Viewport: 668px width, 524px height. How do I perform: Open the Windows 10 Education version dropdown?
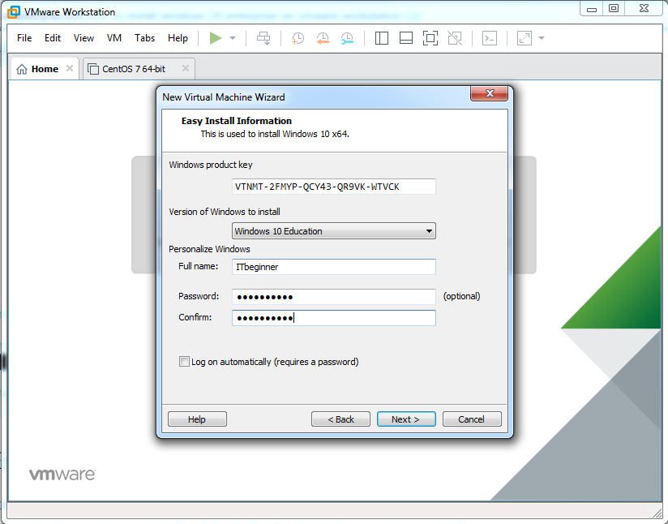pos(333,231)
